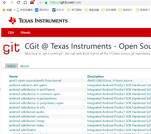Click the Name column header

point(13,76)
